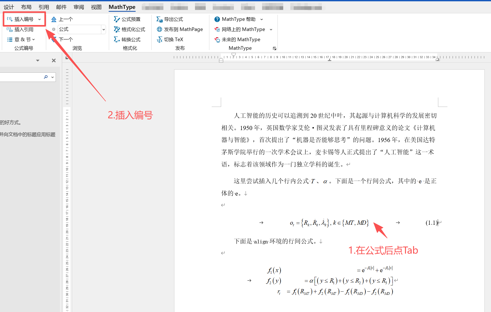Viewport: 491px width, 312px height.
Task: Select the o_t display equation
Action: click(x=329, y=223)
